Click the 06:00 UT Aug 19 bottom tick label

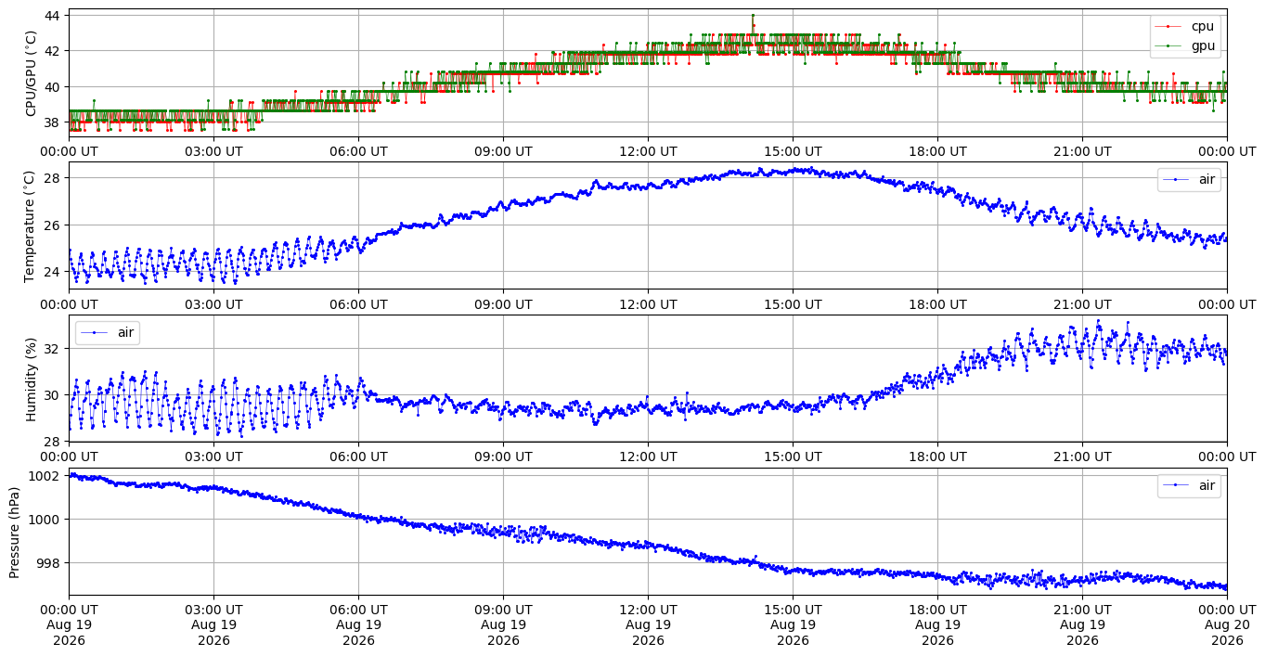click(x=358, y=624)
